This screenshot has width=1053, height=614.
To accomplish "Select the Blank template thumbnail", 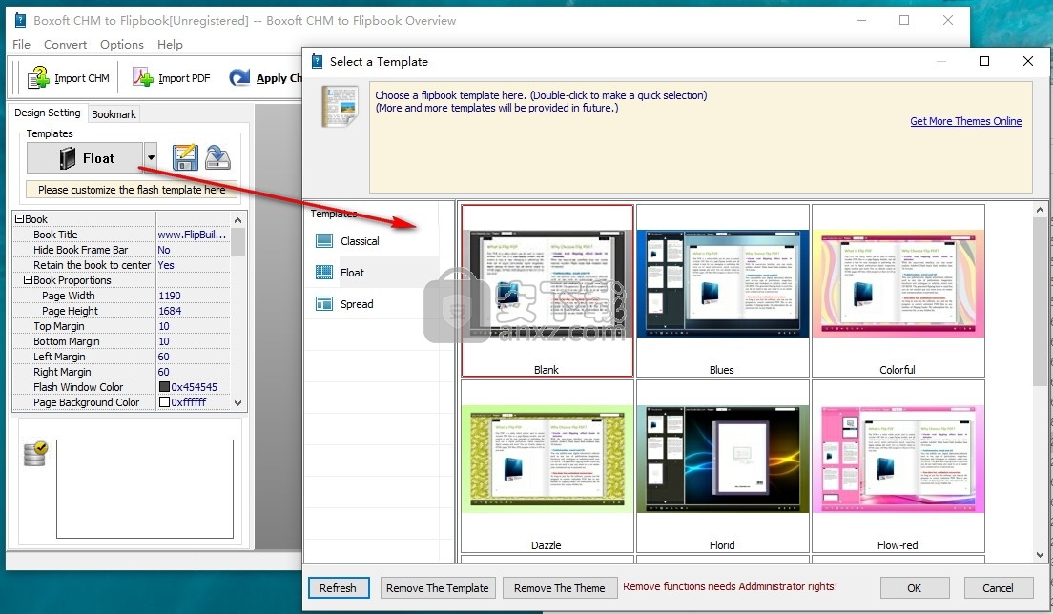I will [x=547, y=291].
